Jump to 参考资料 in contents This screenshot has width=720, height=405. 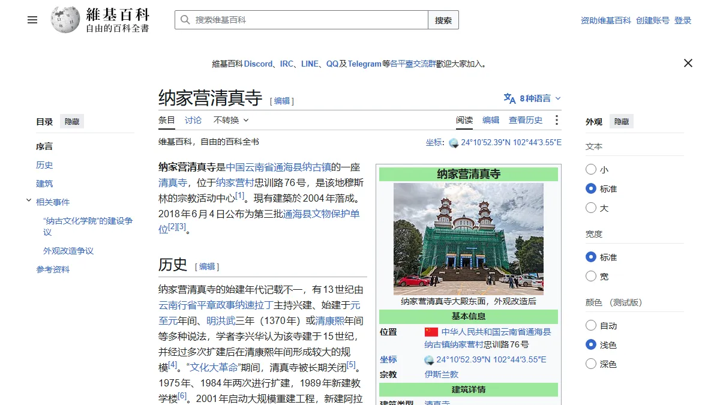53,269
